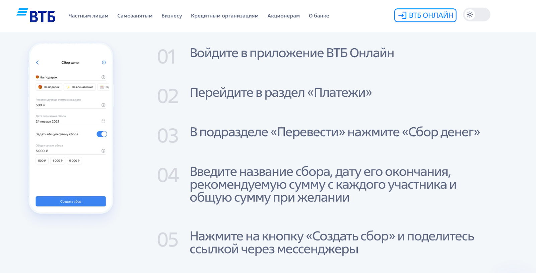The width and height of the screenshot is (536, 273).
Task: Click the На подарок name input field
Action: tap(71, 77)
